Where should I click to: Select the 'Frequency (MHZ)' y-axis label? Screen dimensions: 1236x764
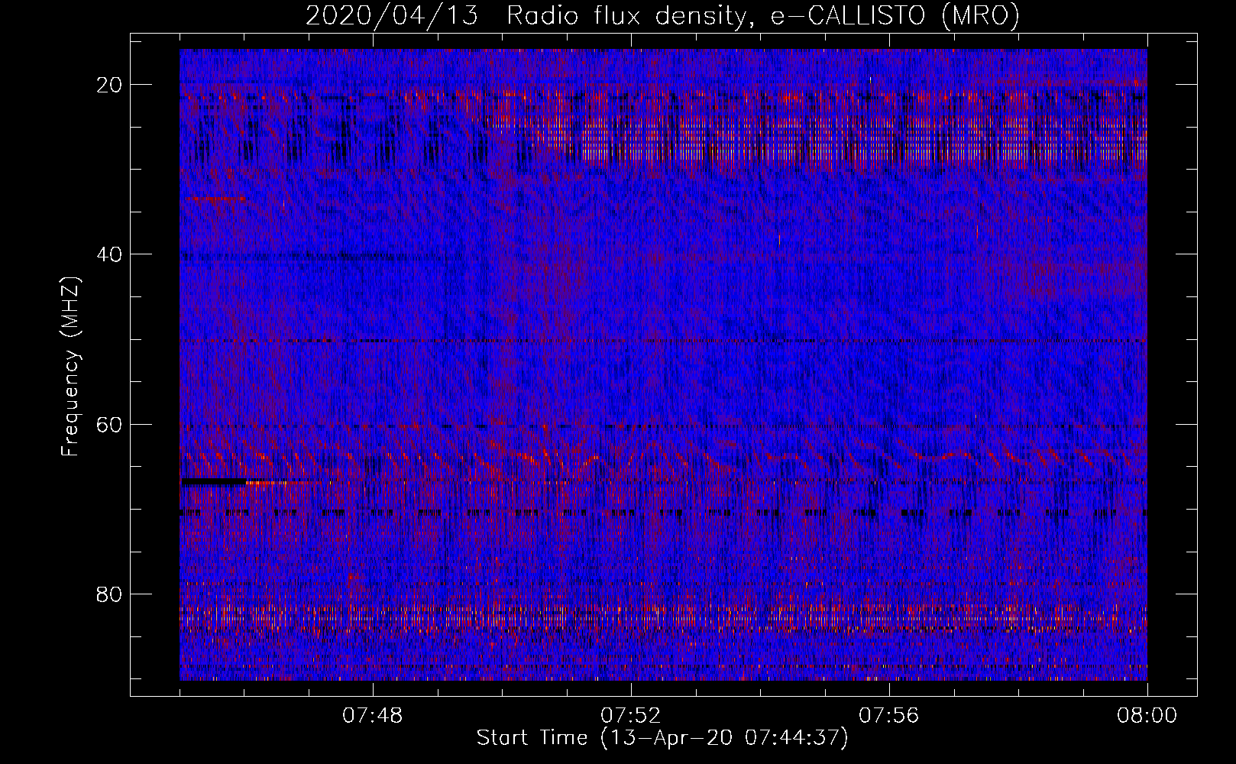pyautogui.click(x=70, y=367)
